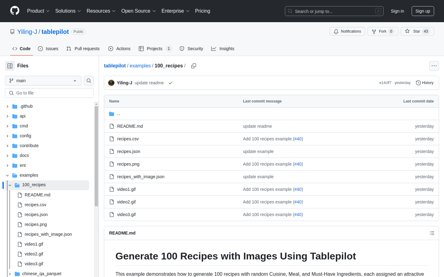Select README.md in the sidebar tree
The width and height of the screenshot is (444, 277).
37,195
